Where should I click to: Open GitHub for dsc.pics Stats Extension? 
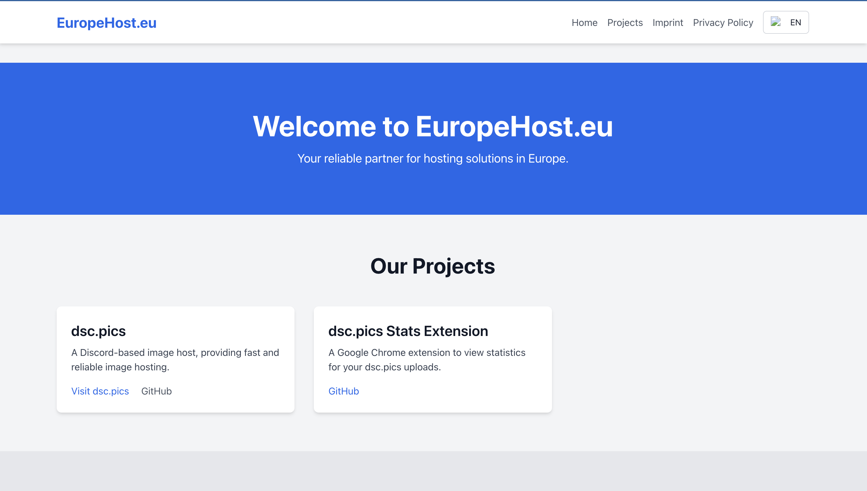point(343,391)
